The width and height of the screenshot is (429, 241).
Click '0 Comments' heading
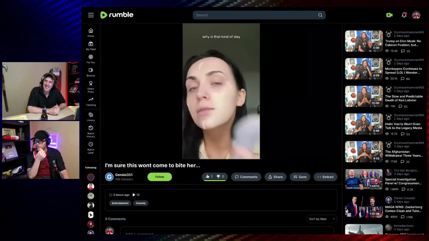click(x=115, y=219)
